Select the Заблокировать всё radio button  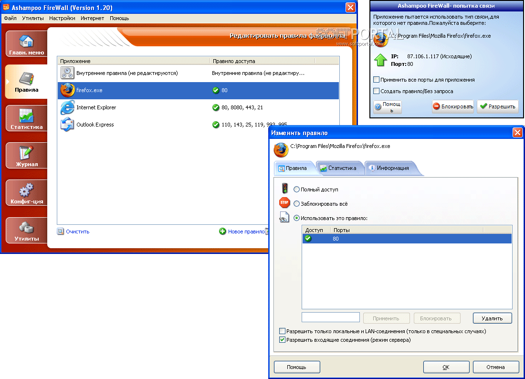(296, 203)
